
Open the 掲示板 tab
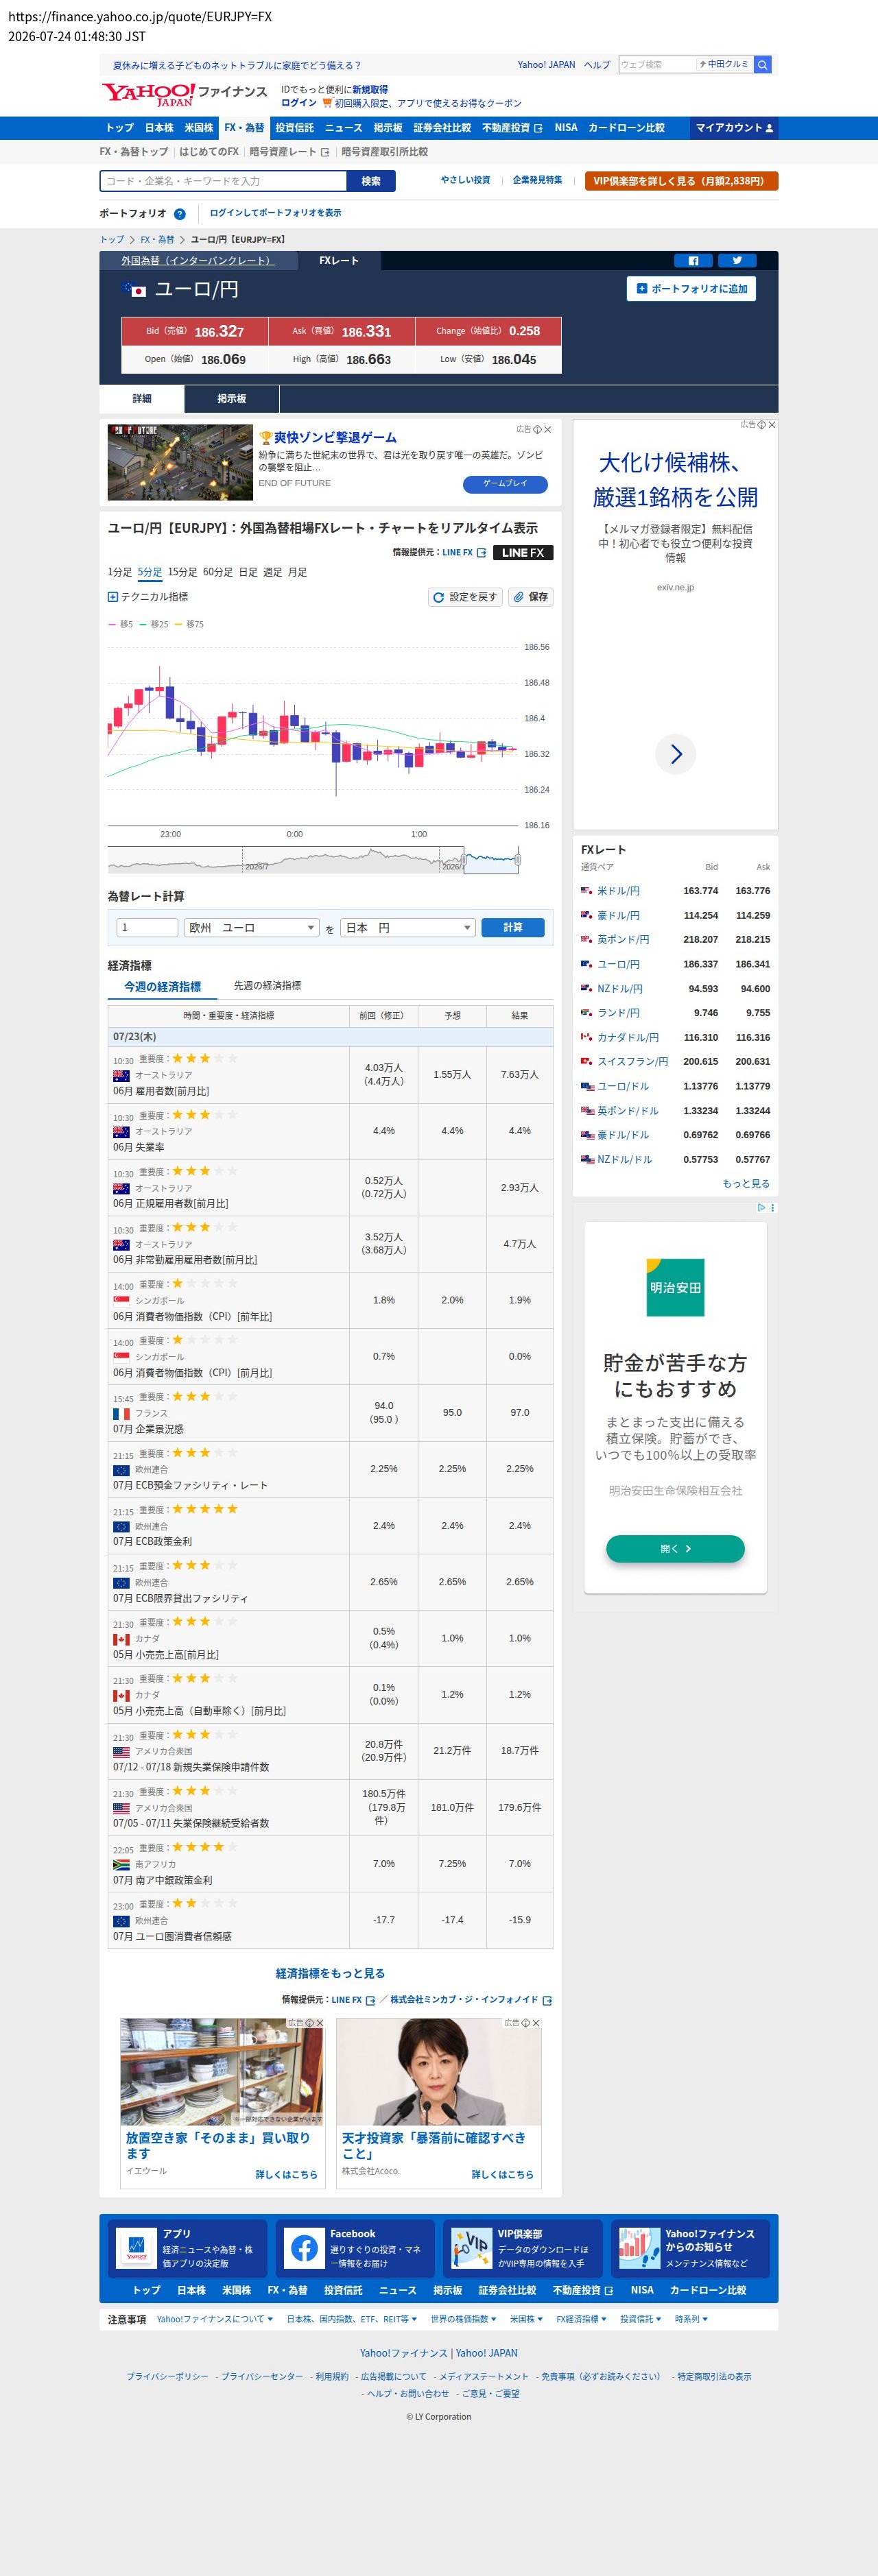click(x=232, y=399)
